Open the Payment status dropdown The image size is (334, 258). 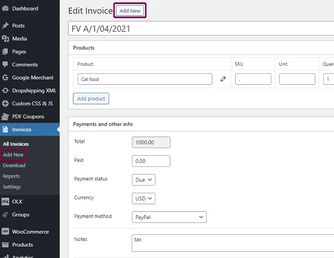(144, 180)
